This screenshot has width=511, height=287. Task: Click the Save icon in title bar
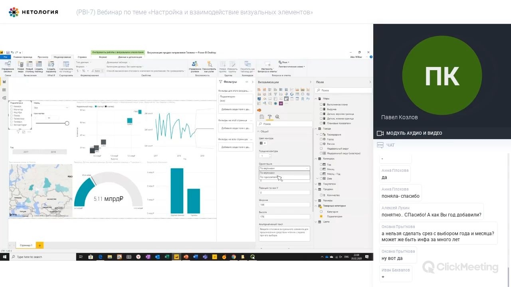tap(8, 52)
